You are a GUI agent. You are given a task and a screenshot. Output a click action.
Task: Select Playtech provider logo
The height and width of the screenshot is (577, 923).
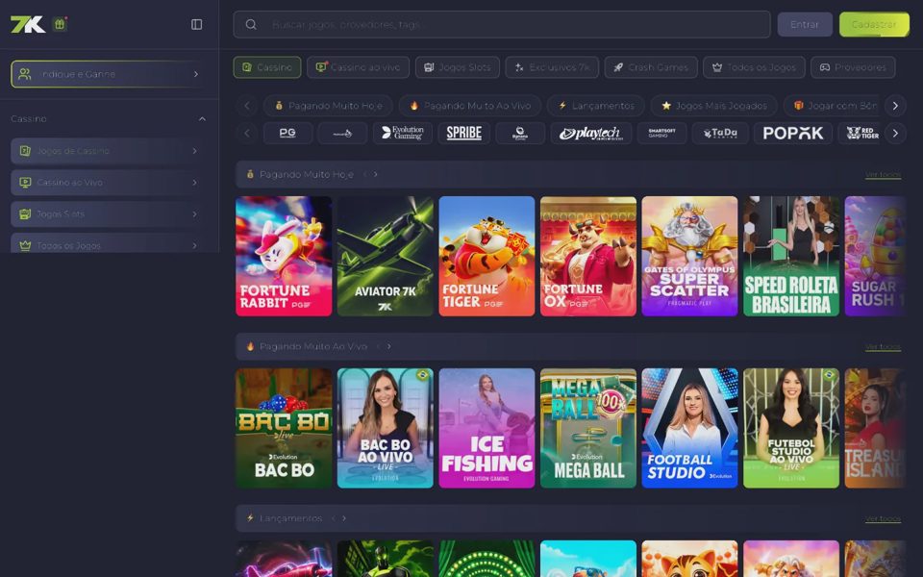click(x=591, y=133)
